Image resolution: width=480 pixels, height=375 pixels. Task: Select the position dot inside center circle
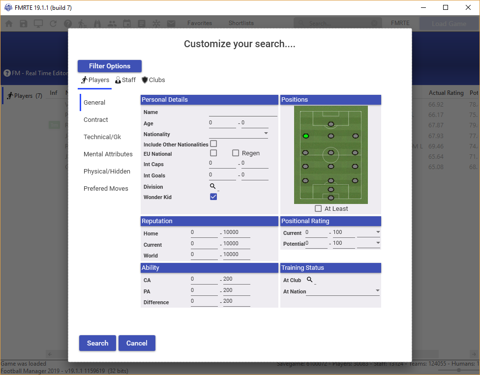pos(330,153)
